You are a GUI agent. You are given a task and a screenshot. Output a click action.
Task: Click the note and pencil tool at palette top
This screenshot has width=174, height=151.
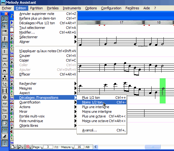5,19
